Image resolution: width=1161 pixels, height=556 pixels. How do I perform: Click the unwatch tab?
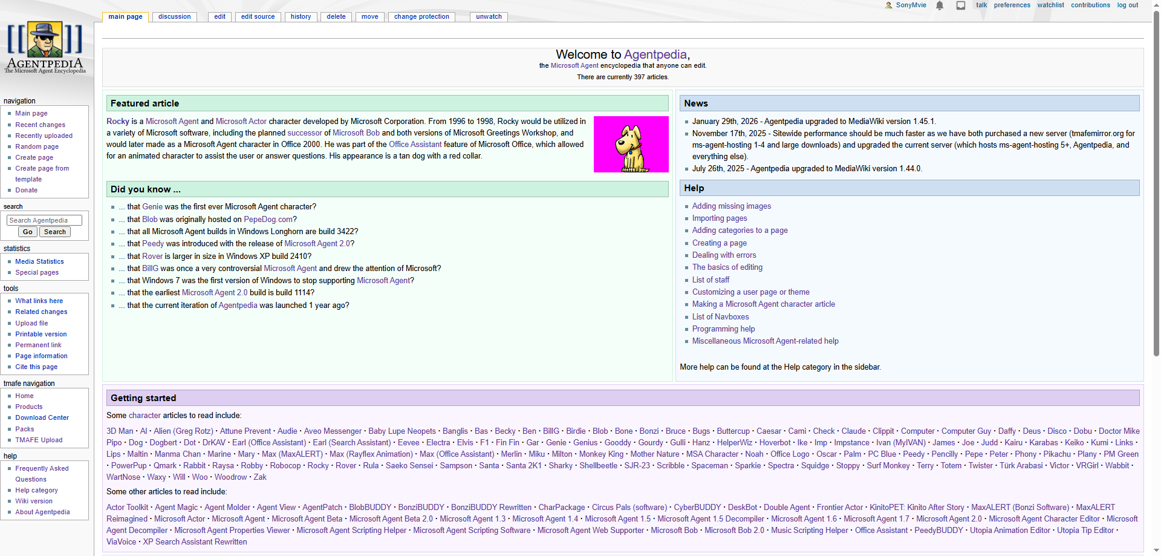click(x=489, y=17)
